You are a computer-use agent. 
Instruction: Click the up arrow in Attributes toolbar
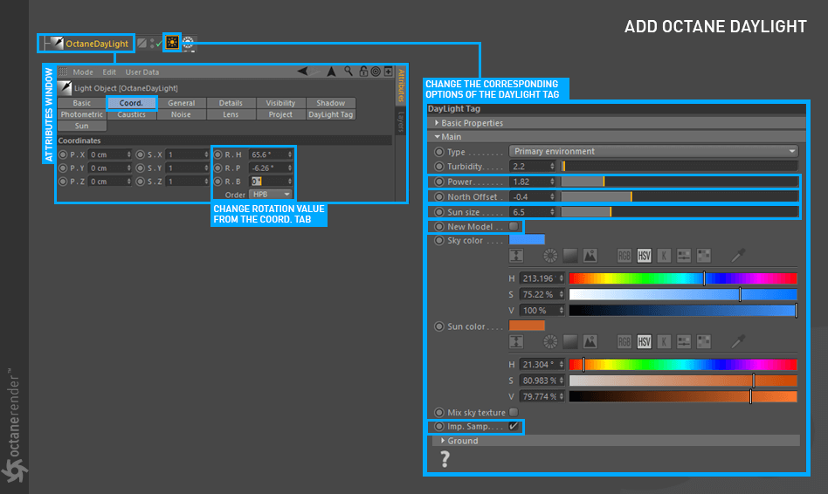(x=331, y=72)
